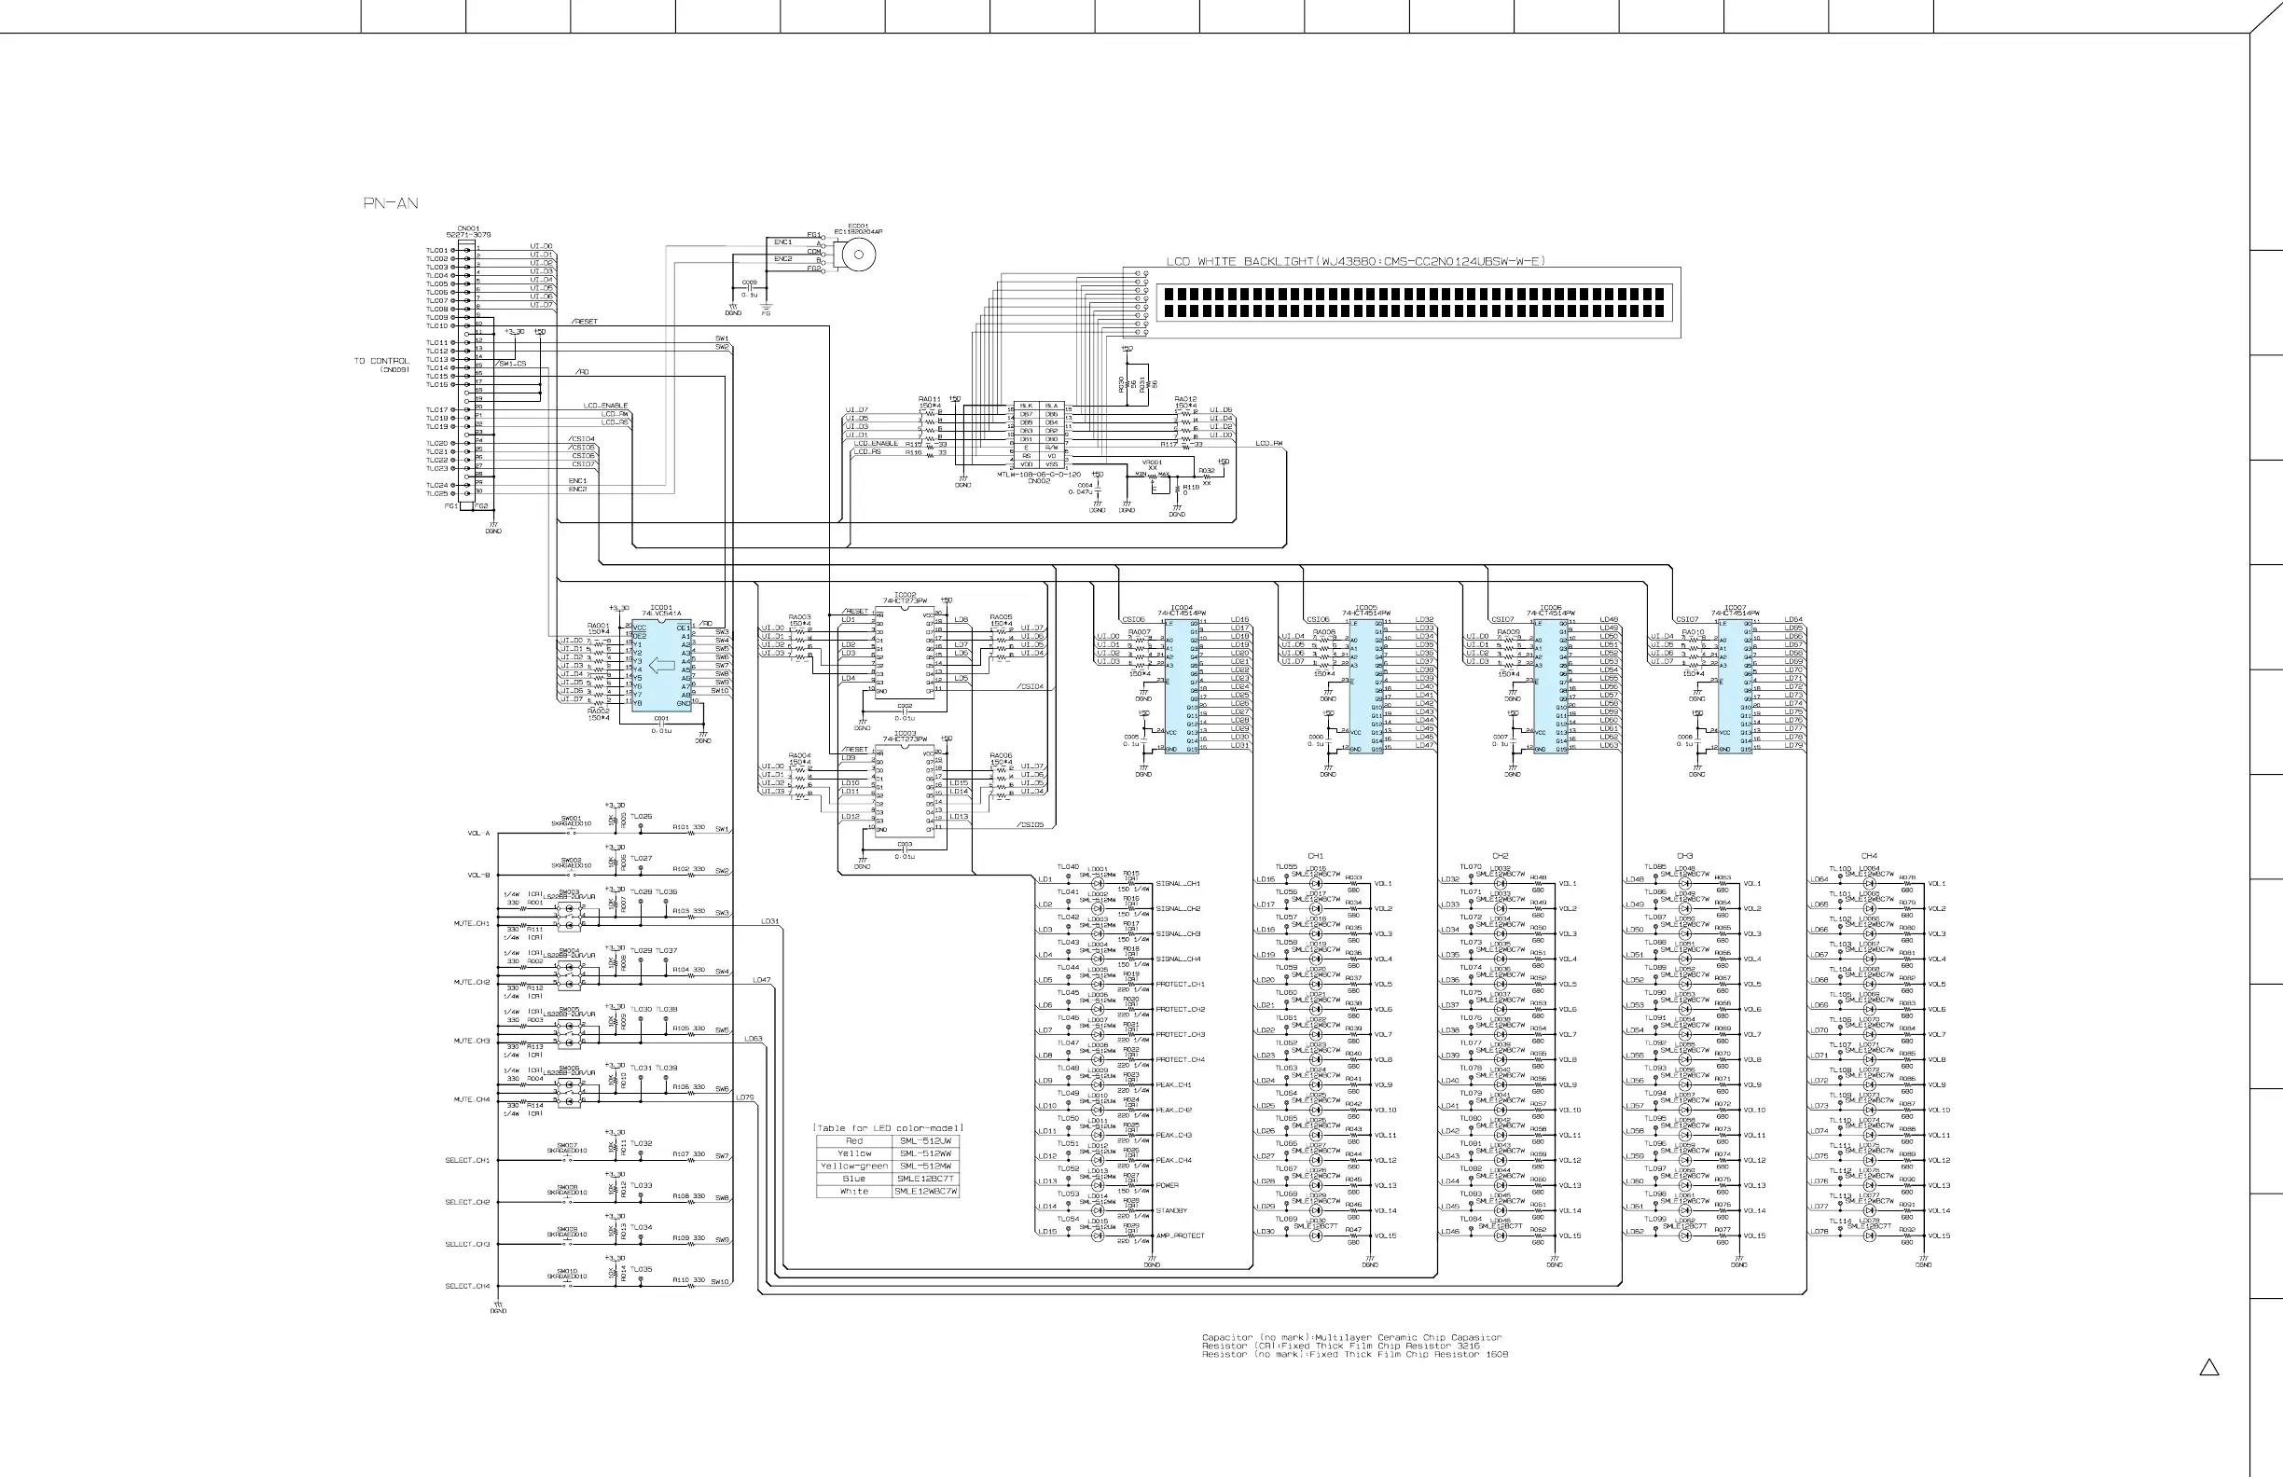Click the IC007 74HCT4514PW decoder chip
2283x1477 pixels.
point(1735,685)
